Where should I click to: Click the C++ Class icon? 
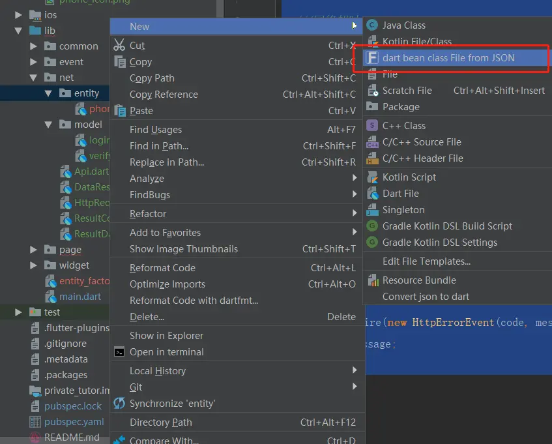pos(372,125)
